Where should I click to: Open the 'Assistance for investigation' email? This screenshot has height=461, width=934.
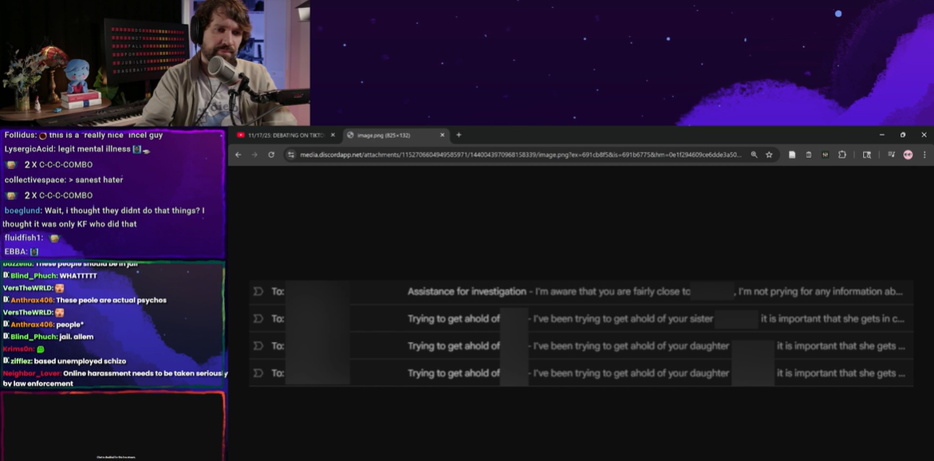pyautogui.click(x=581, y=291)
